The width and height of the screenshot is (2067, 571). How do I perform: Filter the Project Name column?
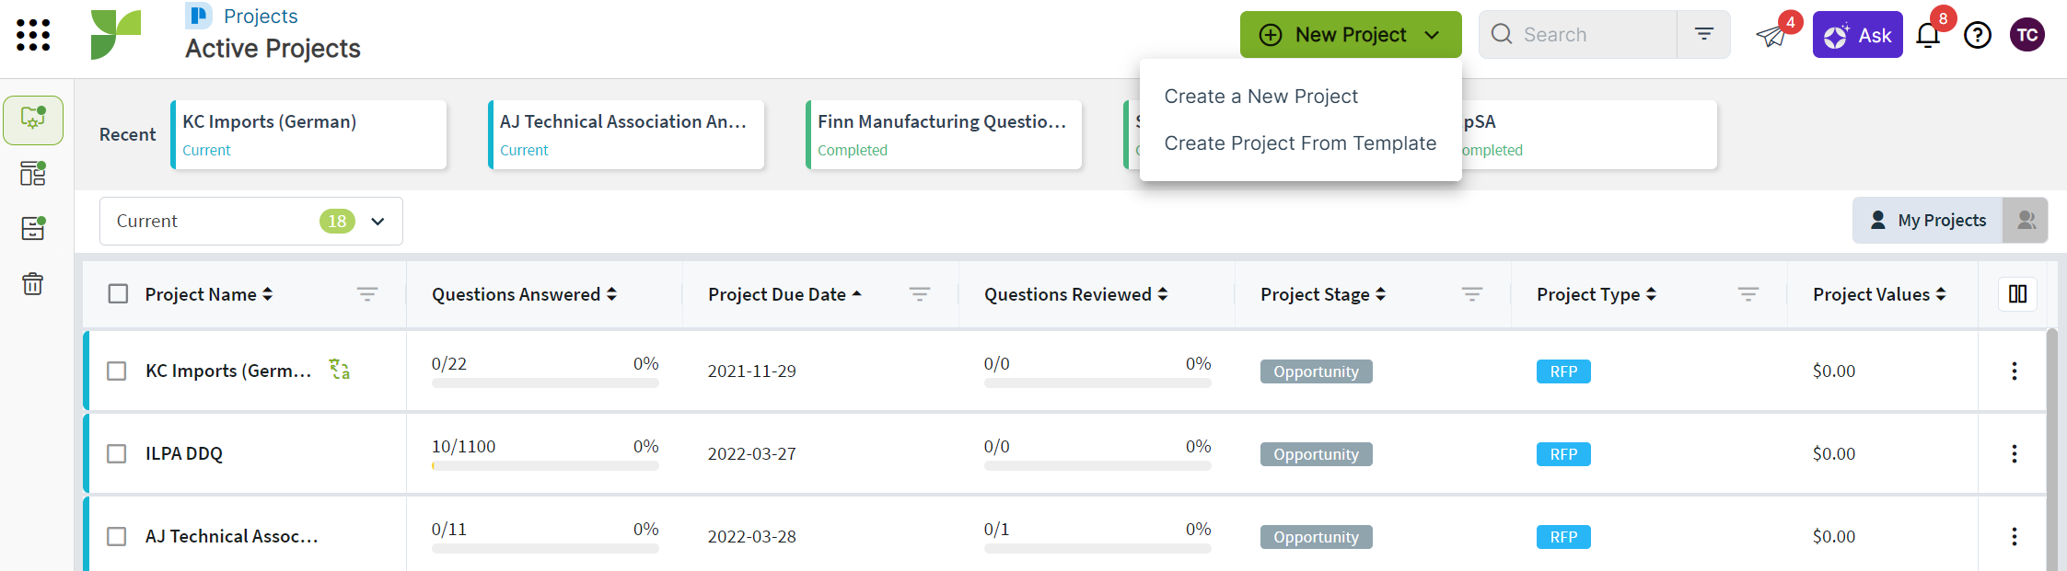(367, 294)
